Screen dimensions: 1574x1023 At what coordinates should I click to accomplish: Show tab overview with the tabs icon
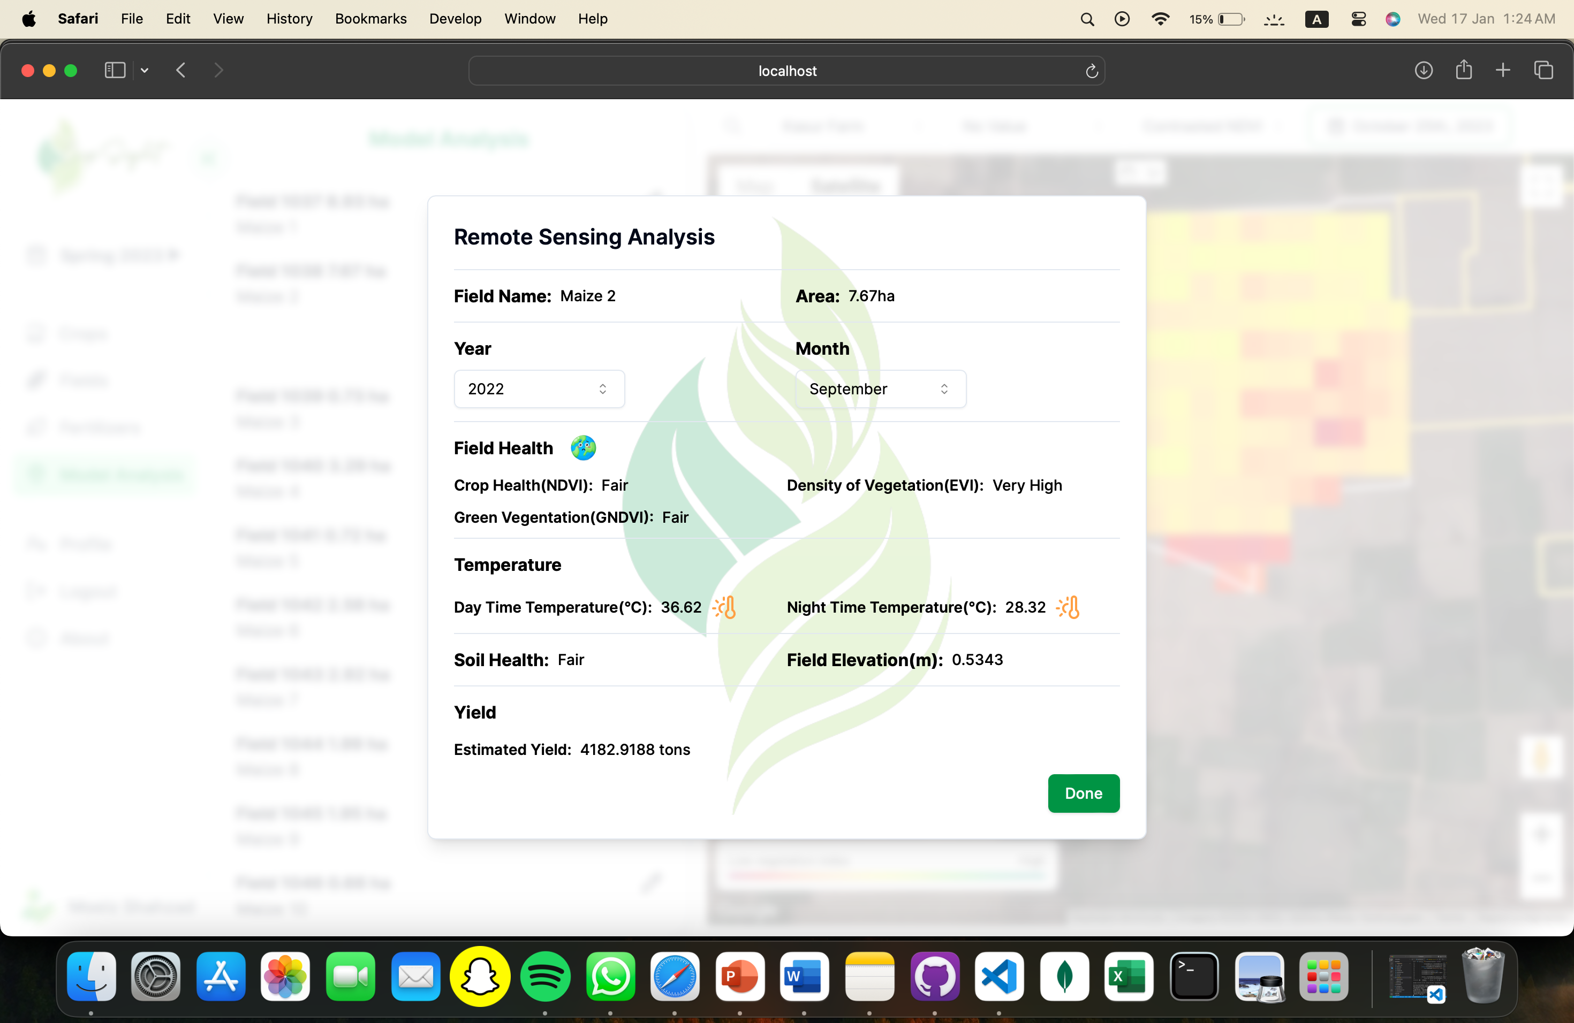1543,70
